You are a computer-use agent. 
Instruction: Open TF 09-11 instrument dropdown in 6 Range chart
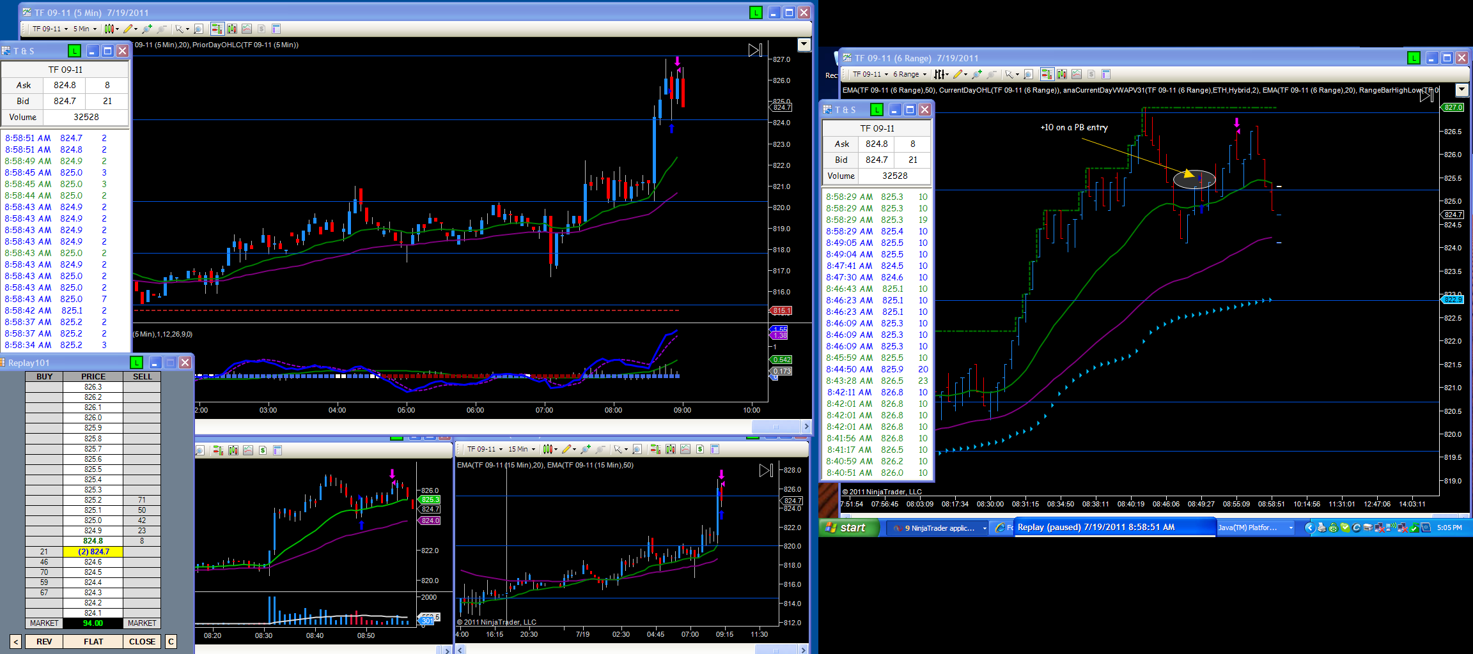pyautogui.click(x=870, y=74)
